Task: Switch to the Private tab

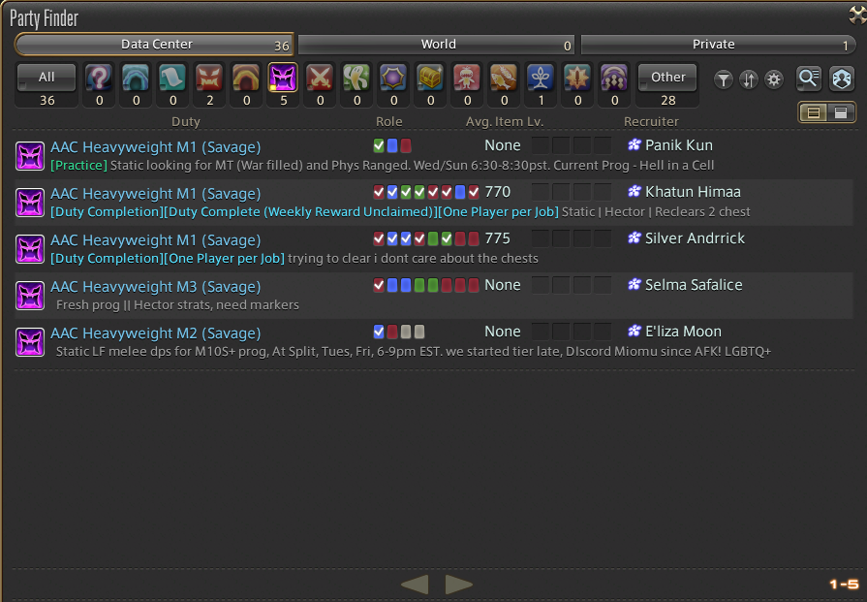Action: (718, 45)
